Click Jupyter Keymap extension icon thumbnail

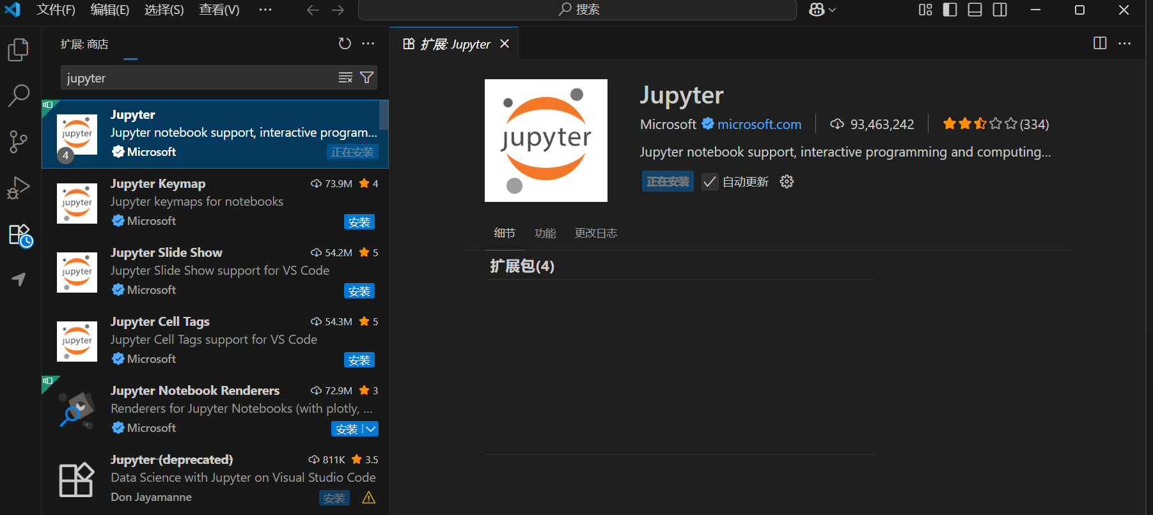click(77, 203)
